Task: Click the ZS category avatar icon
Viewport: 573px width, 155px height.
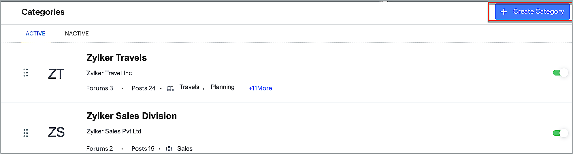Action: 57,133
